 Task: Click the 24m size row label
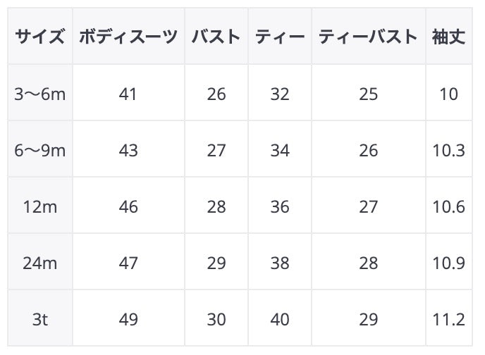(39, 263)
